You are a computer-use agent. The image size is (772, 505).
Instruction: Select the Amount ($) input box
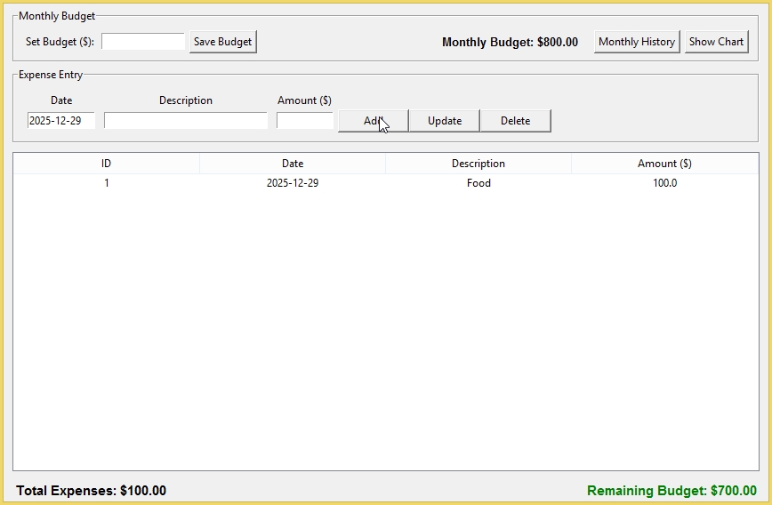[x=304, y=121]
